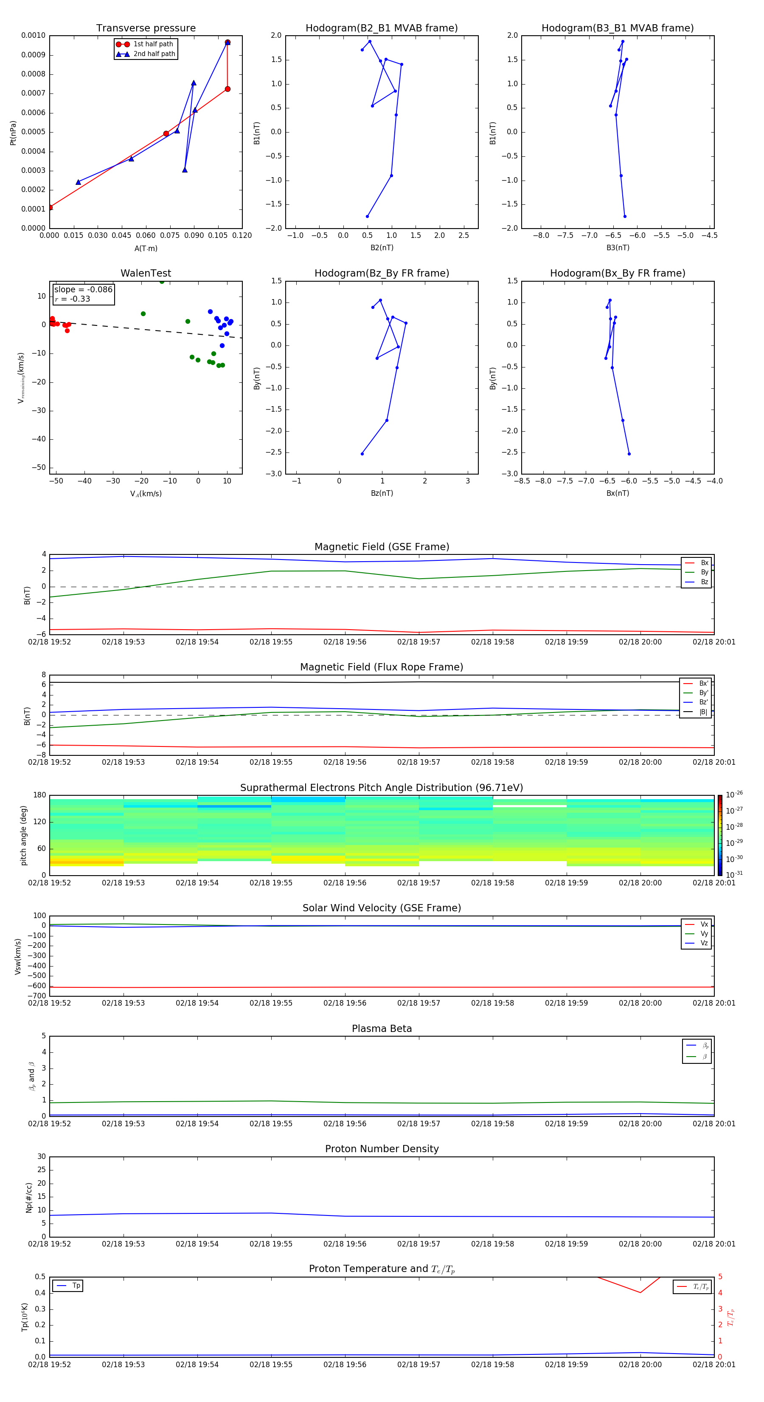The height and width of the screenshot is (1402, 764).
Task: Click the |B| legend entry in Flux Rope panel
Action: (696, 712)
